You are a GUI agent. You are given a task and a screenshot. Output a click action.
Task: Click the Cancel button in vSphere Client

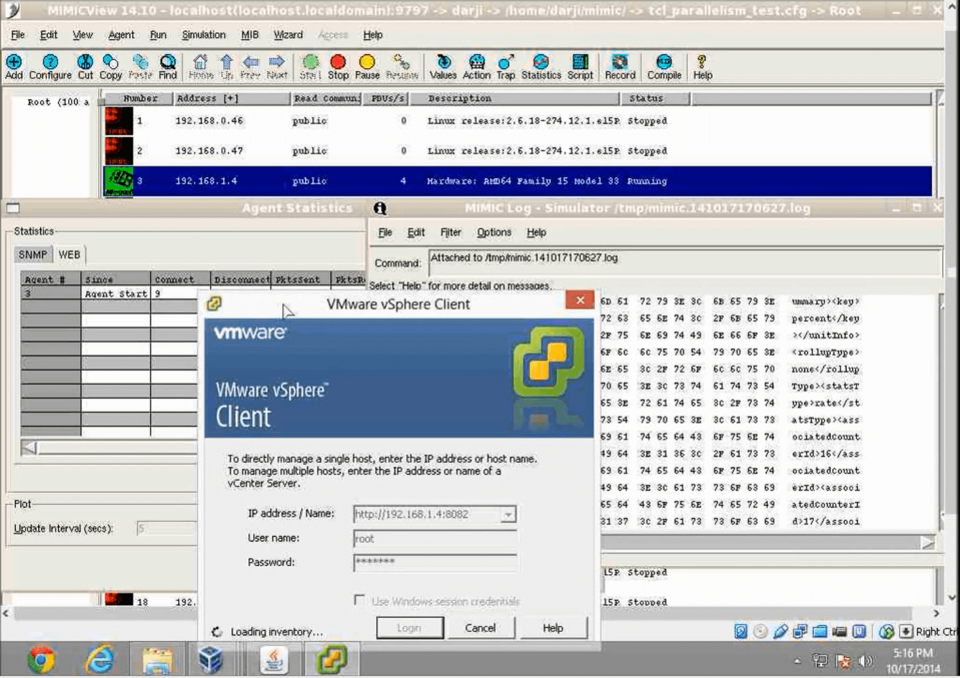point(480,628)
